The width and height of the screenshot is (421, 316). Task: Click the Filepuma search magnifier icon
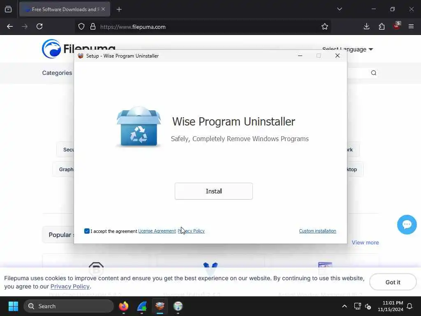tap(373, 73)
